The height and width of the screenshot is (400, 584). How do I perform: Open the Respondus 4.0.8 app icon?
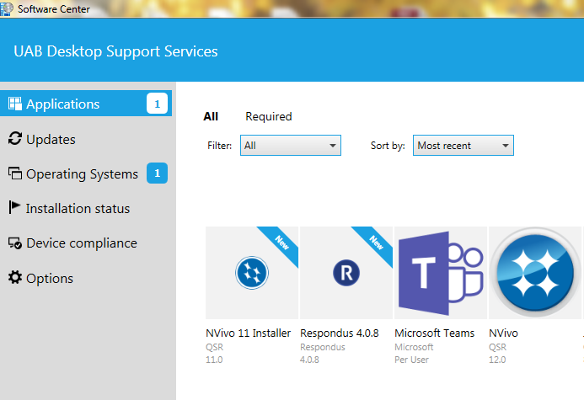(346, 272)
